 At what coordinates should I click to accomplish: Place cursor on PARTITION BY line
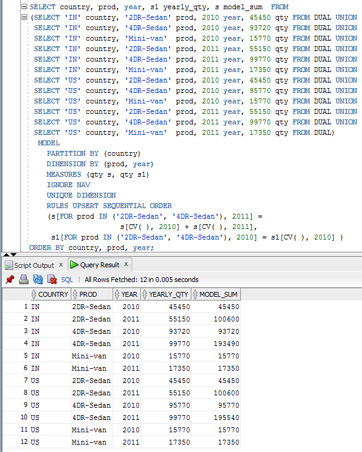94,153
